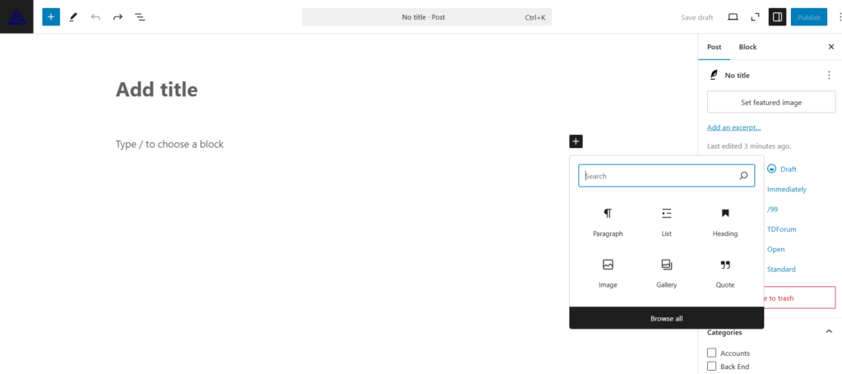
Task: Click the block Search input field
Action: click(x=658, y=176)
